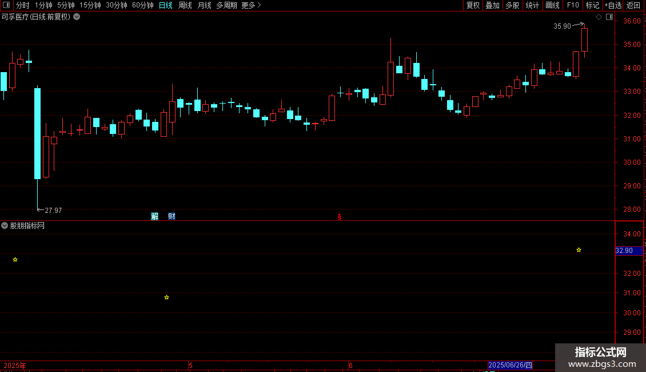Toggle the panel layout icon near the price axis
The height and width of the screenshot is (372, 646).
pos(609,17)
